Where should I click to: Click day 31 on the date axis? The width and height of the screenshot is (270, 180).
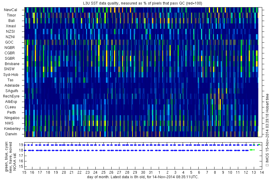pyautogui.click(x=151, y=172)
